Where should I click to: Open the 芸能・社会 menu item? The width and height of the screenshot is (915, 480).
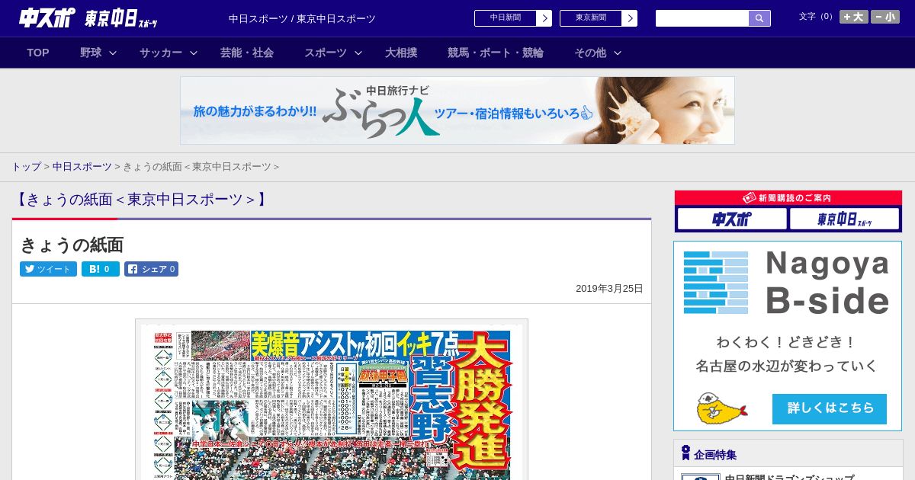click(247, 53)
